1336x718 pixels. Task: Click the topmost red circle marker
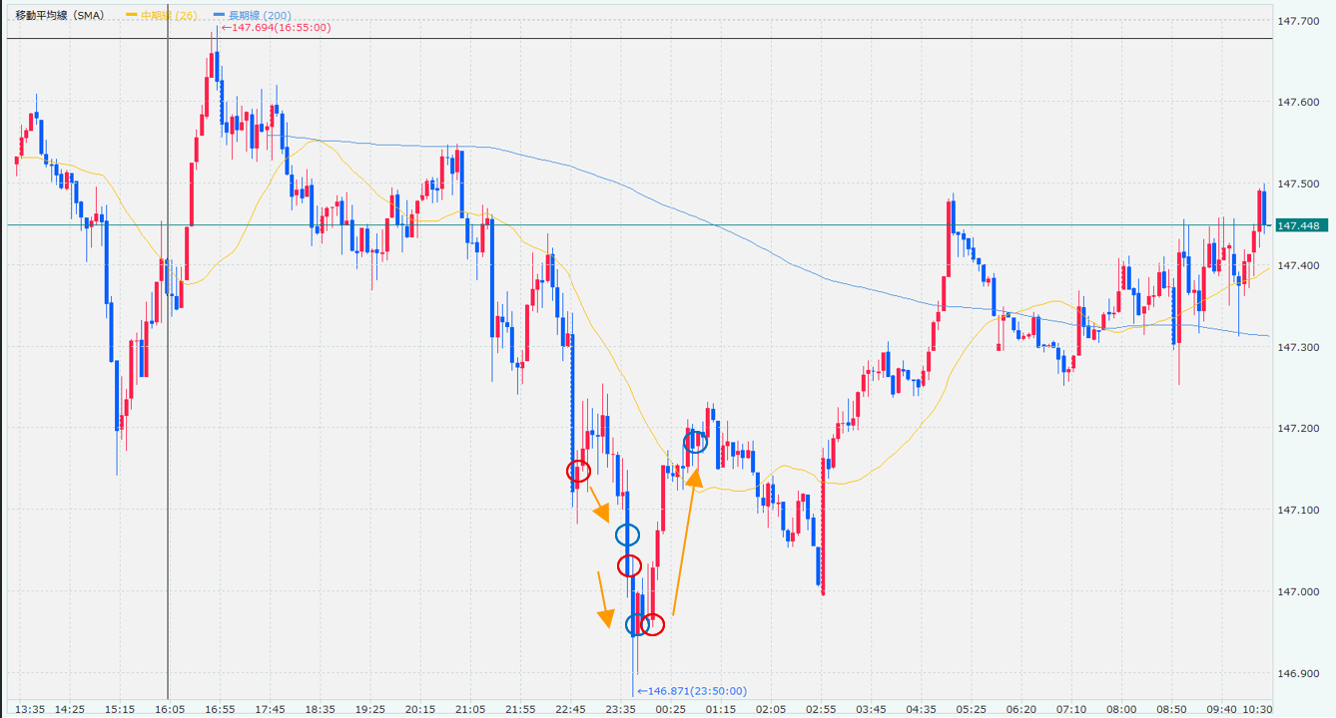578,471
